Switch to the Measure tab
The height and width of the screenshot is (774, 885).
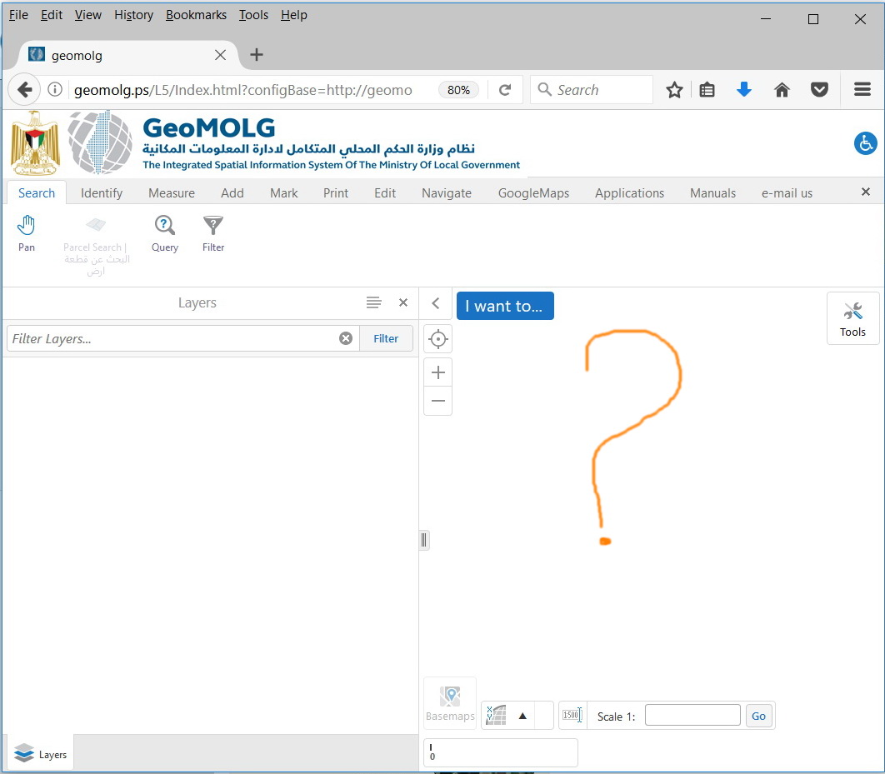tap(172, 193)
